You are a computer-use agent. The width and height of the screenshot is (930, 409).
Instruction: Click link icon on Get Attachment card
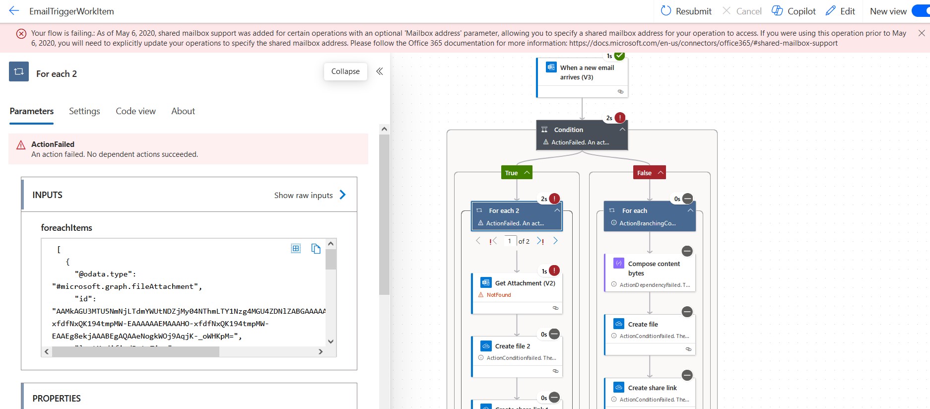click(x=555, y=308)
